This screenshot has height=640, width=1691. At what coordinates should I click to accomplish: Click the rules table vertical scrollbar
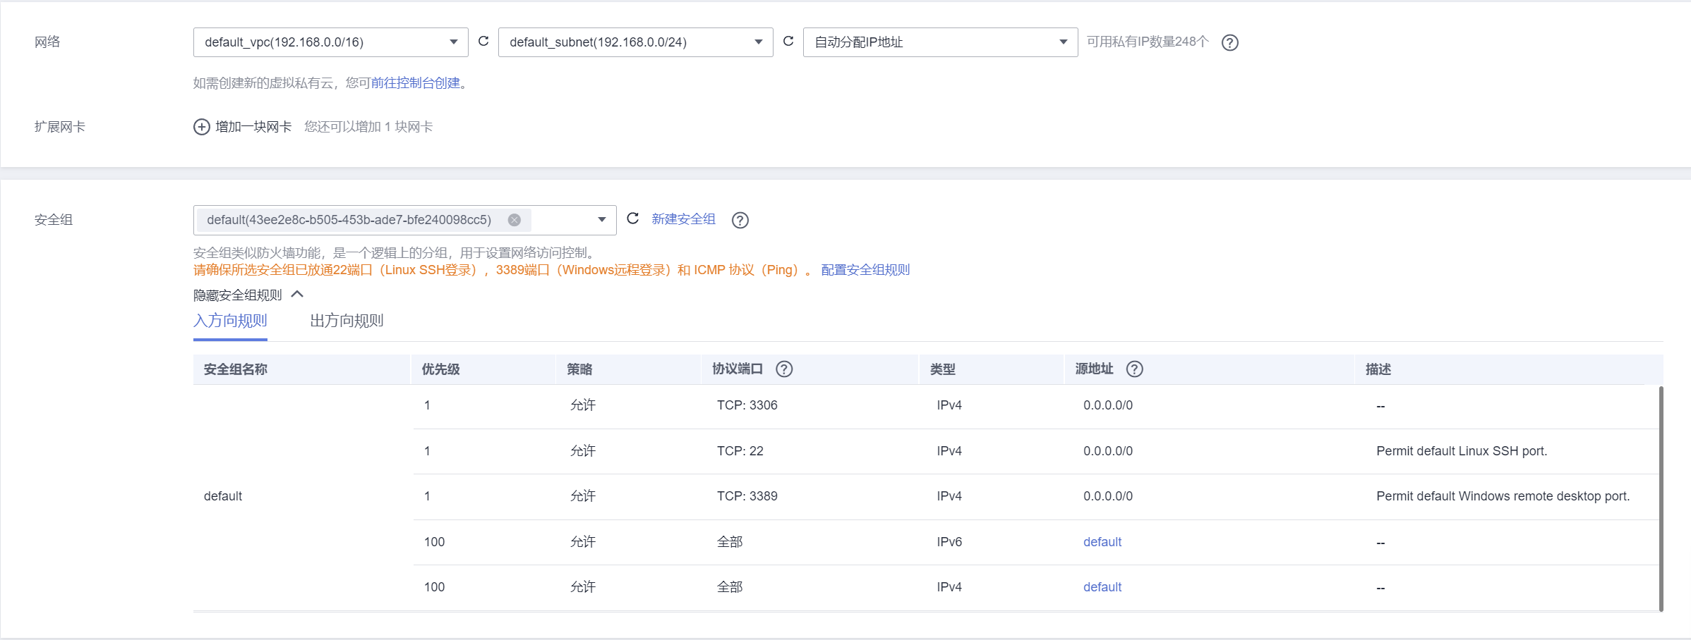point(1661,498)
